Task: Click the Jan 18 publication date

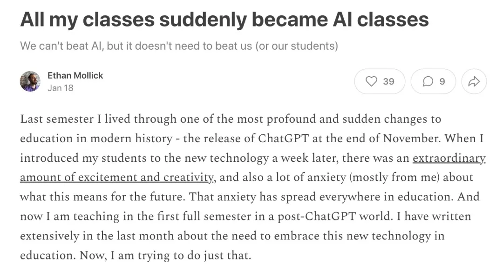Action: pos(60,88)
